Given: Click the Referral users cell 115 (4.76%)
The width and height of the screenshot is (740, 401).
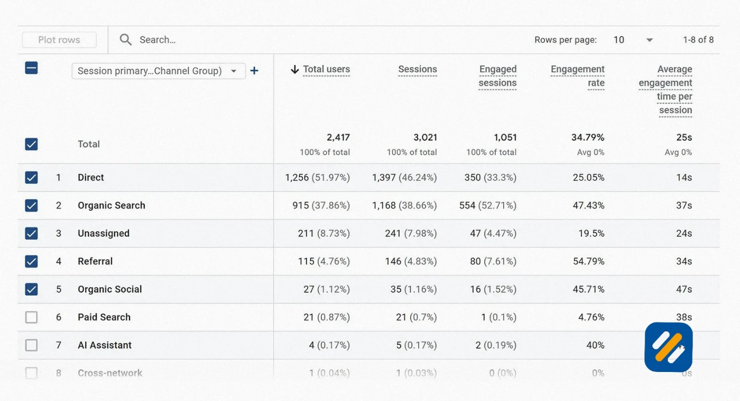Looking at the screenshot, I should pyautogui.click(x=324, y=261).
